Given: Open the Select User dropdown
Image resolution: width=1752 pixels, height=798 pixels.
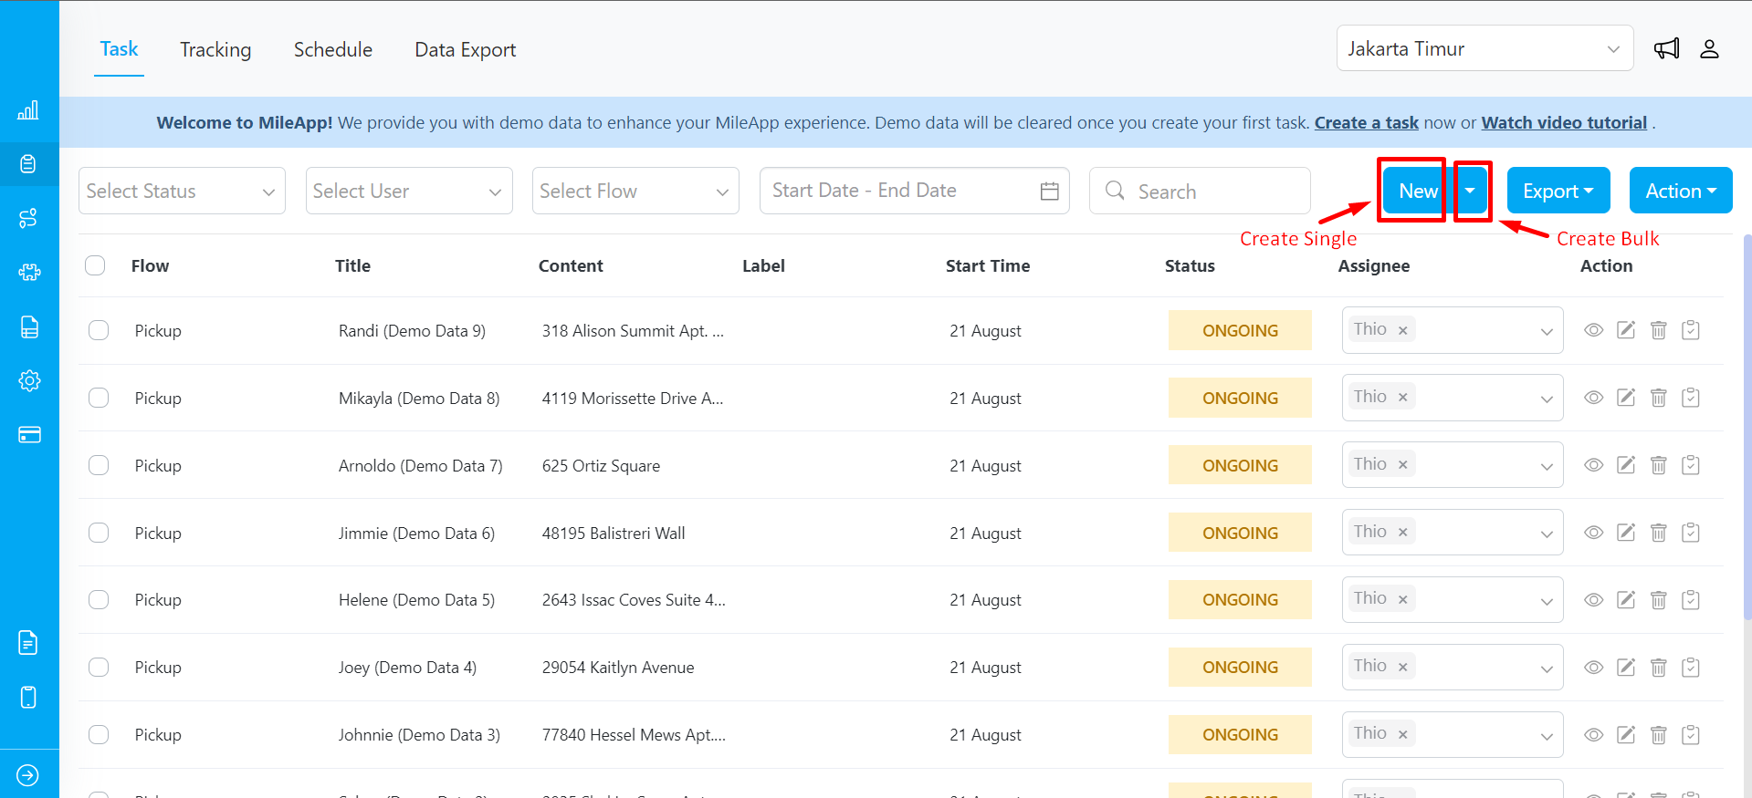Looking at the screenshot, I should pyautogui.click(x=409, y=191).
